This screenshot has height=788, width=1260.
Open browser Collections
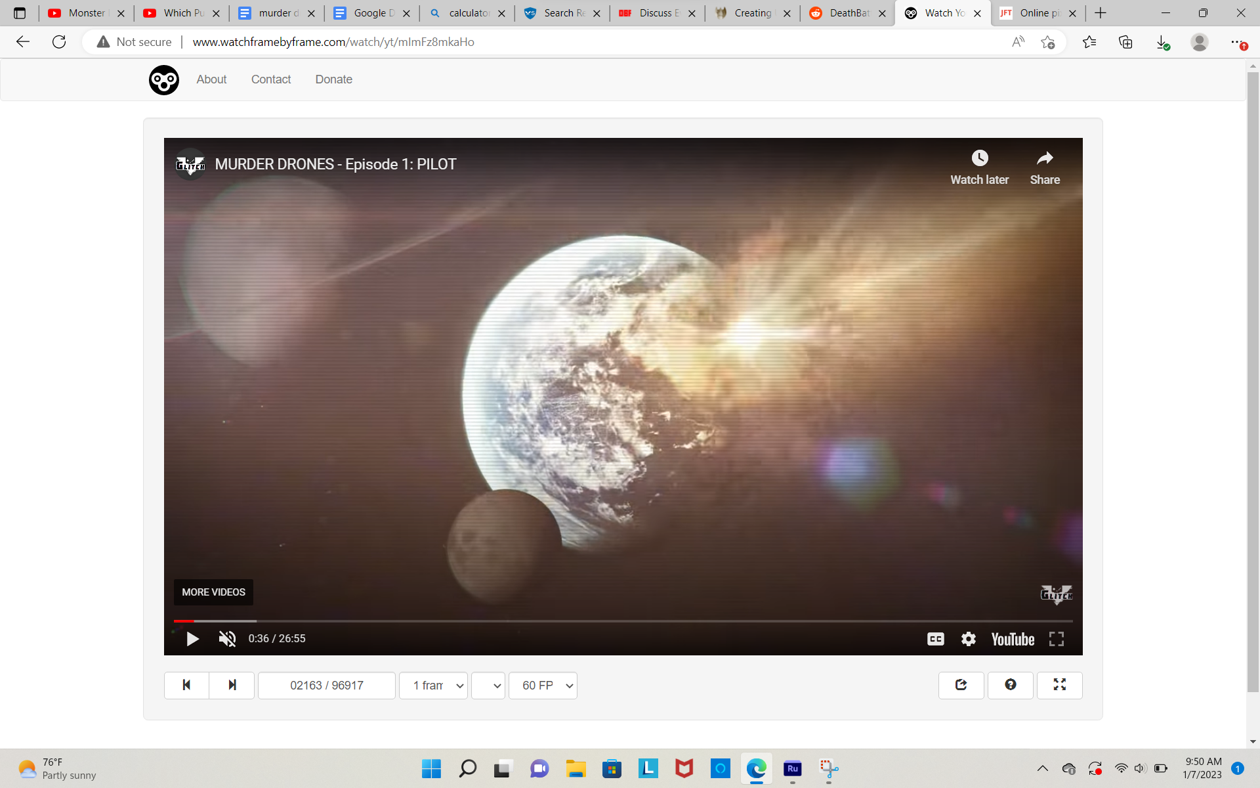[x=1125, y=42]
